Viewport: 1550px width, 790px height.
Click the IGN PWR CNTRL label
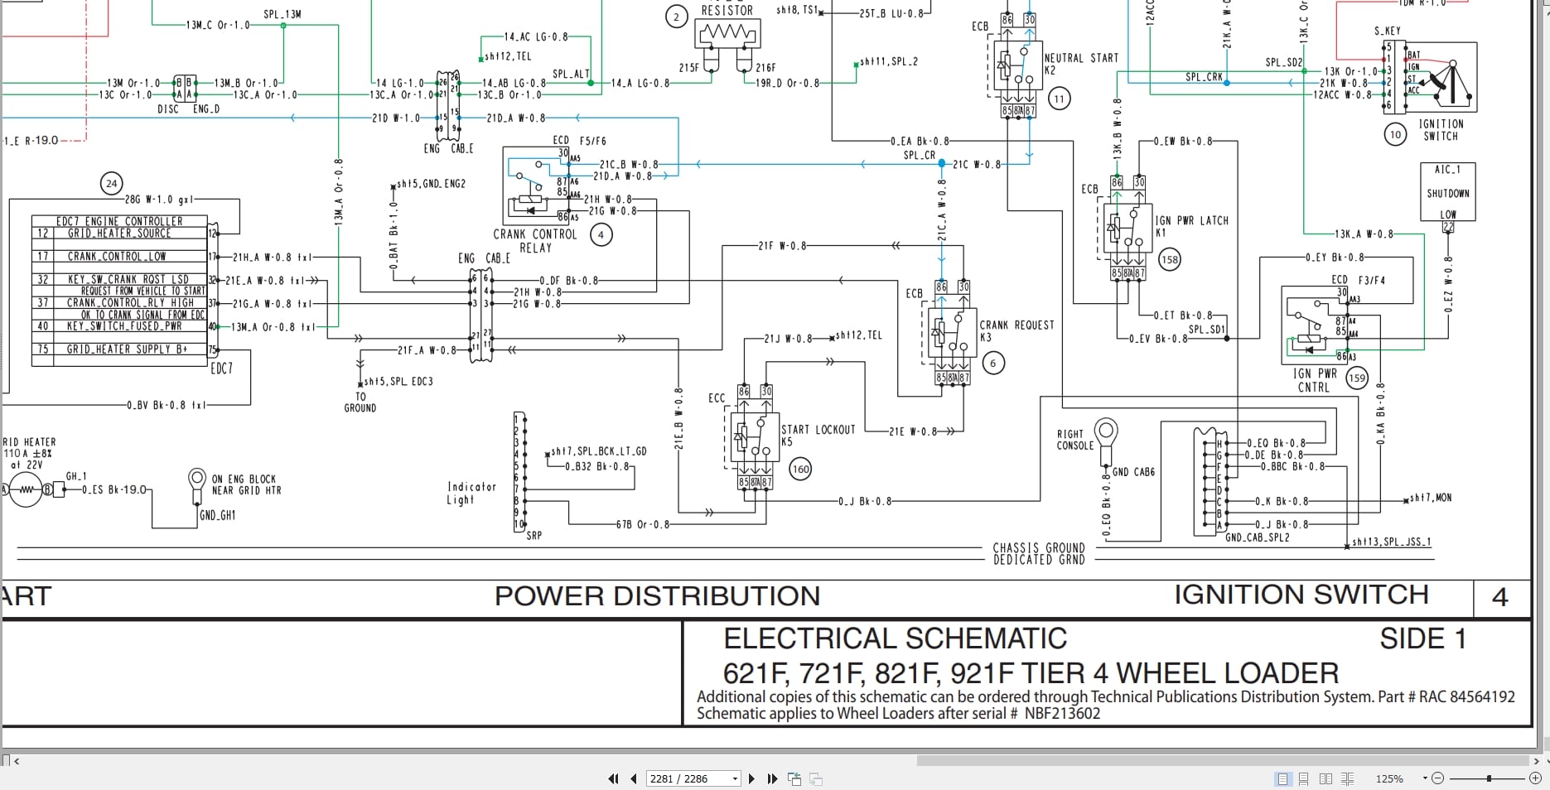click(1315, 380)
